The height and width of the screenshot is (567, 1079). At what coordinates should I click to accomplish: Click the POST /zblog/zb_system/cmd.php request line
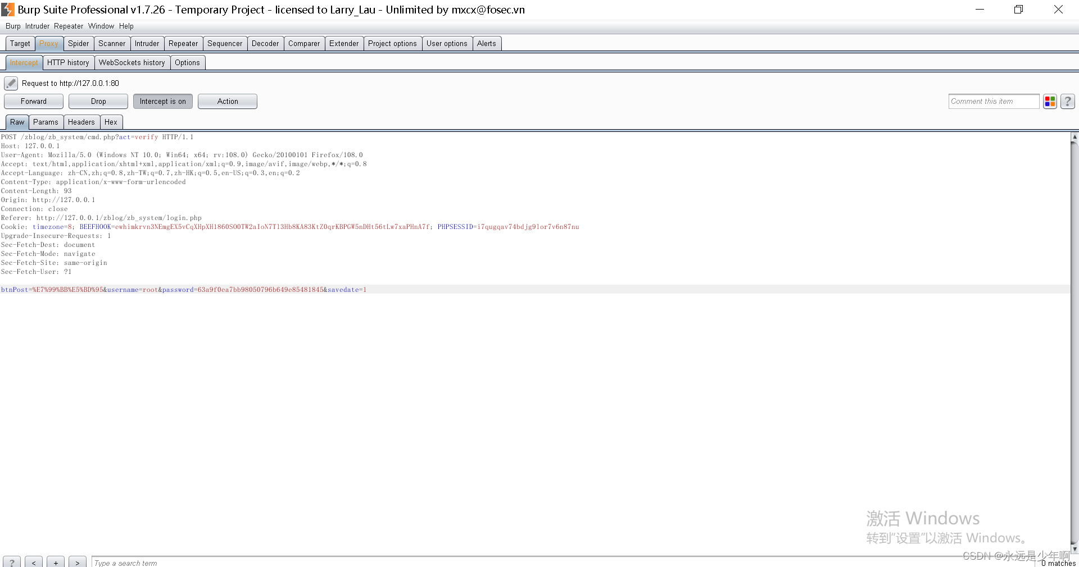(x=97, y=137)
